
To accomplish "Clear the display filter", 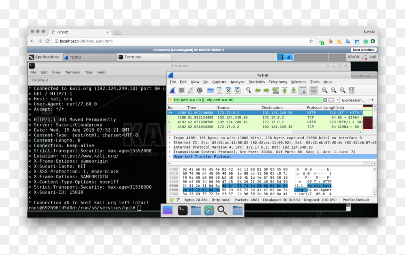I will coord(325,100).
